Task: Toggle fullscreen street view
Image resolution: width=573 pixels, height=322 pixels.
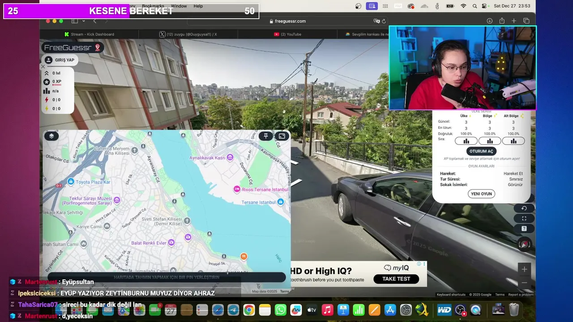Action: point(524,218)
